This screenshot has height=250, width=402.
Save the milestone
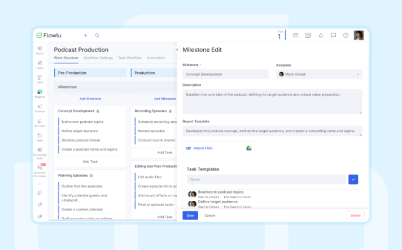point(190,216)
